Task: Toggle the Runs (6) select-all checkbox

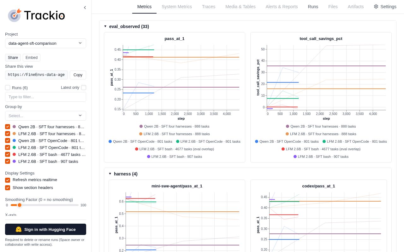Action: [x=8, y=88]
